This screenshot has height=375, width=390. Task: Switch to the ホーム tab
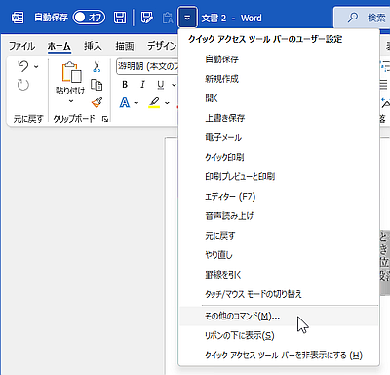coord(58,46)
